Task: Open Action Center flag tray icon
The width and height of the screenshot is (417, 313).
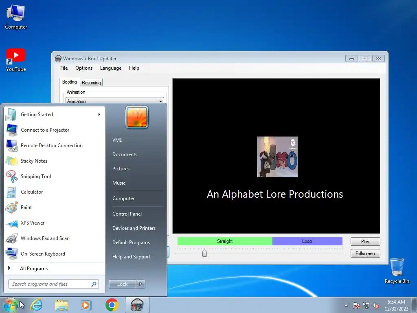Action: click(x=356, y=306)
